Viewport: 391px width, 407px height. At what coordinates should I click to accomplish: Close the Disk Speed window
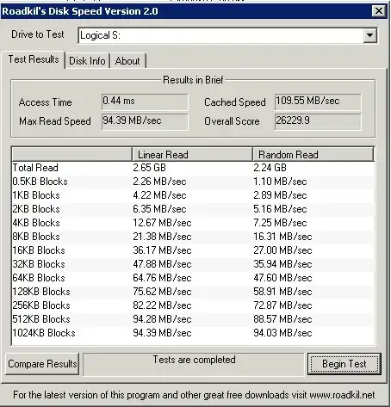coord(379,11)
